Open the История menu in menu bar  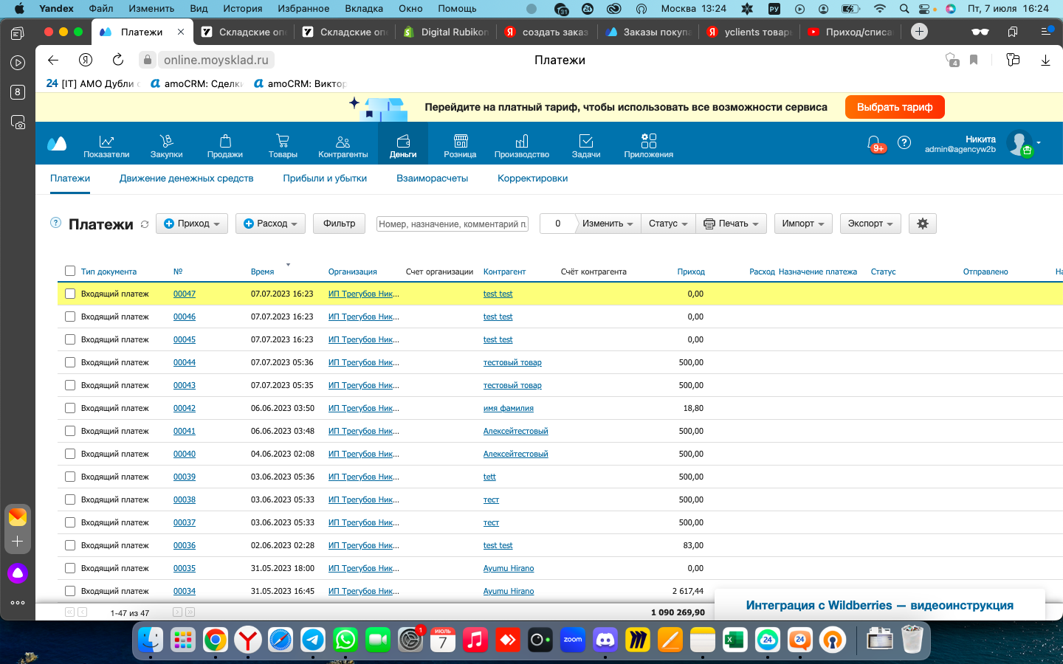(x=243, y=9)
